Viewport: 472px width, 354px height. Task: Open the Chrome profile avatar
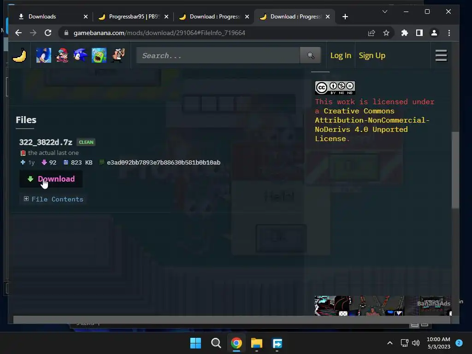coord(434,33)
